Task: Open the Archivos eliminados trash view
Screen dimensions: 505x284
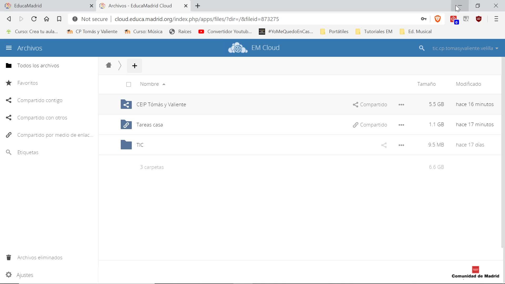Action: coord(40,257)
